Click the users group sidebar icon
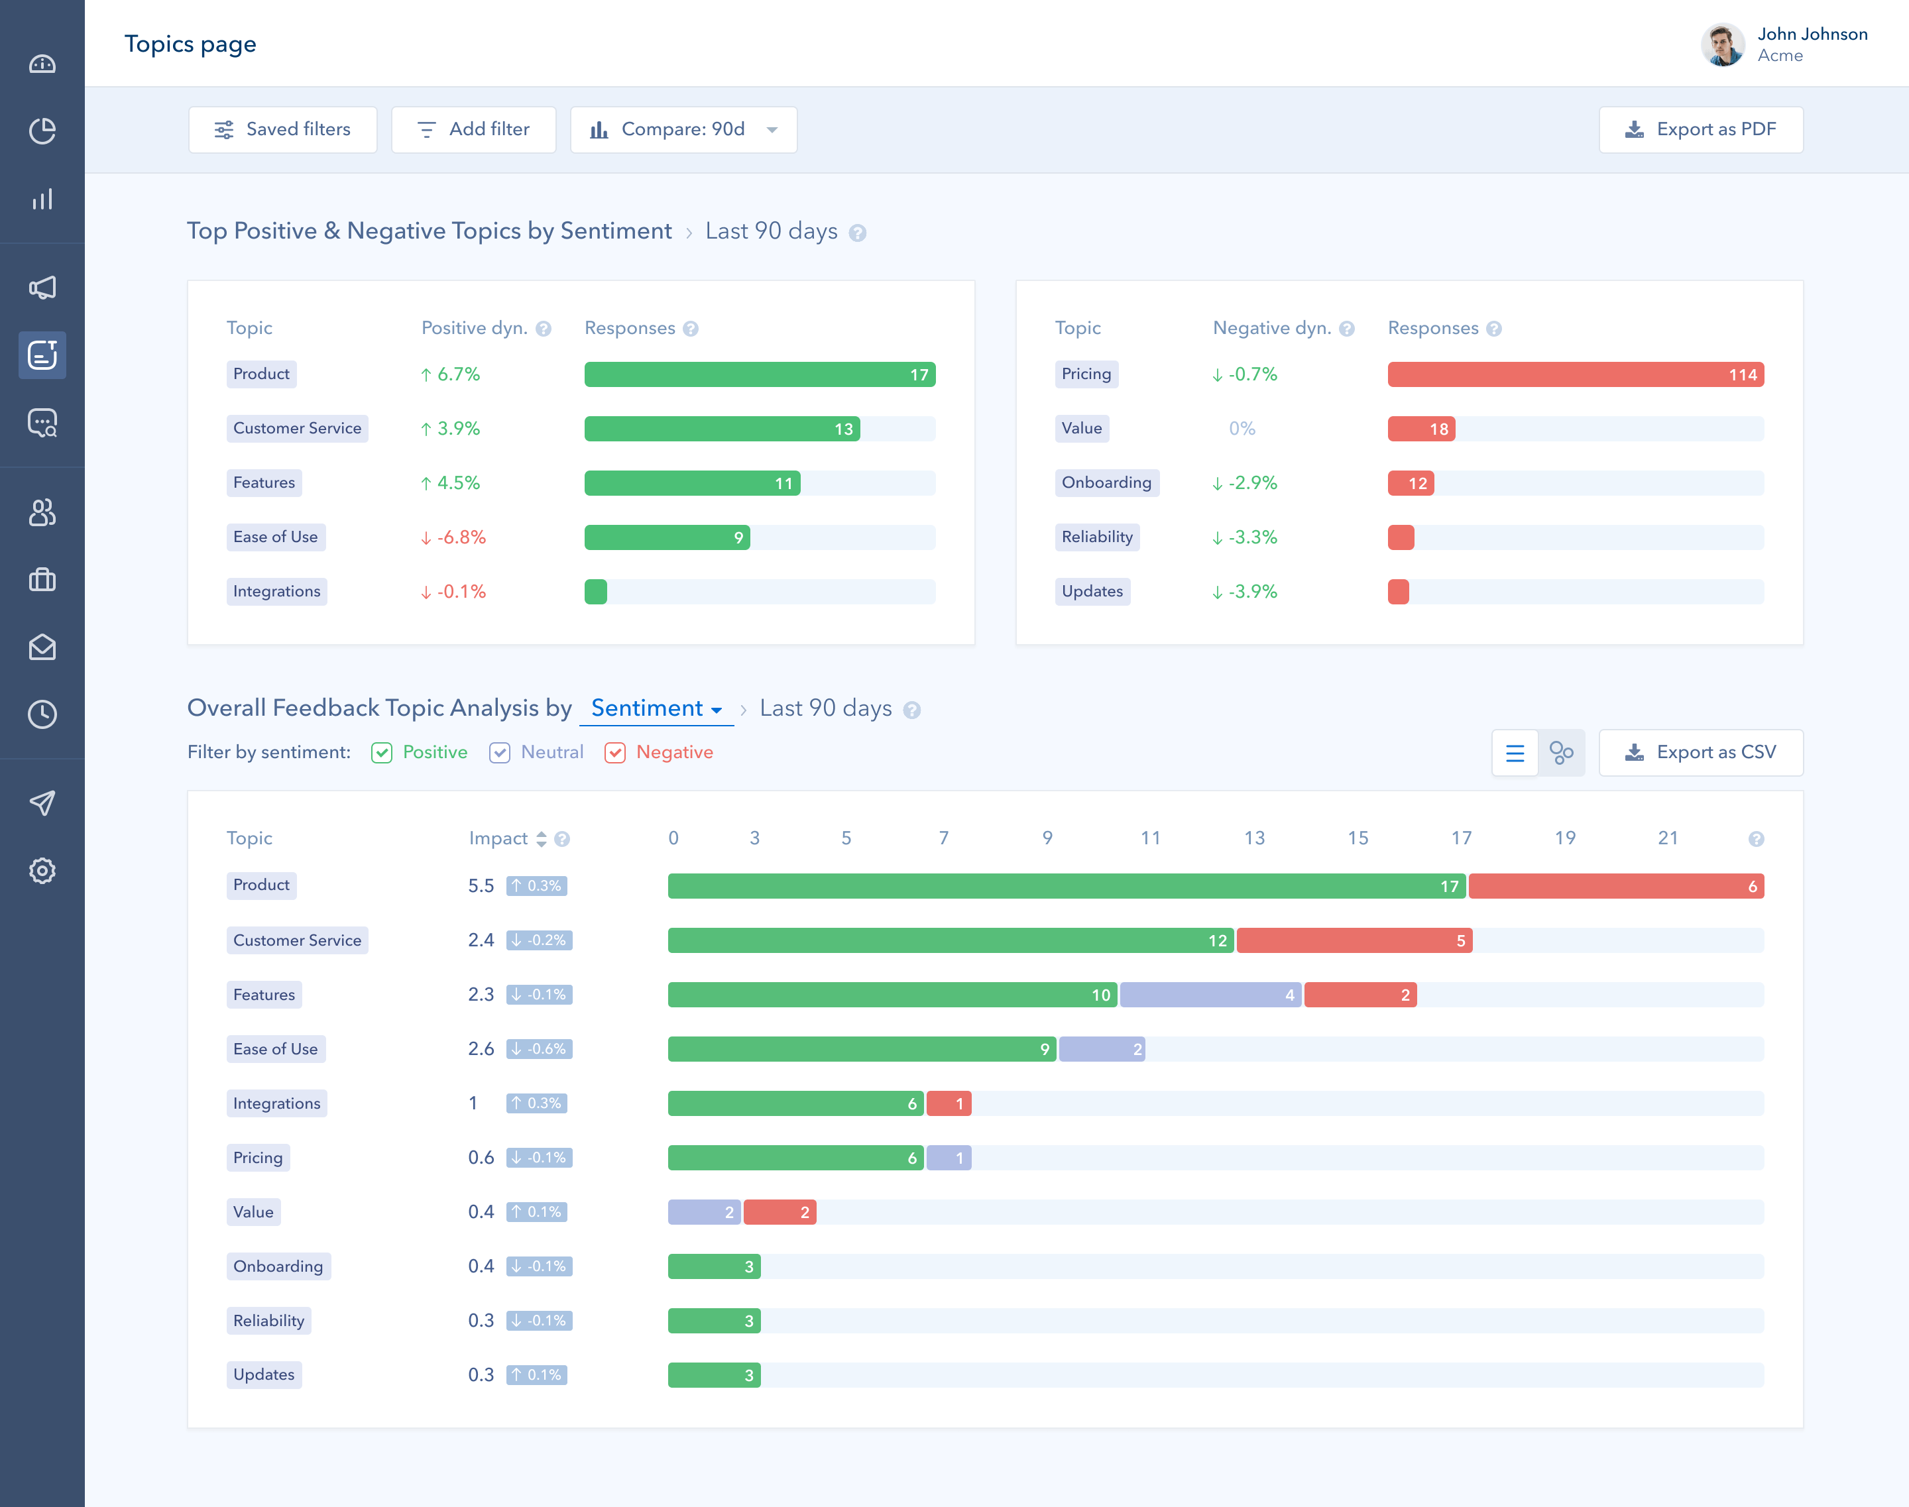The width and height of the screenshot is (1909, 1507). [42, 513]
